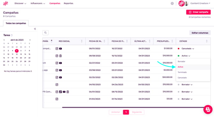Click the horizontal table scrollbar
The image size is (214, 117).
[133, 107]
